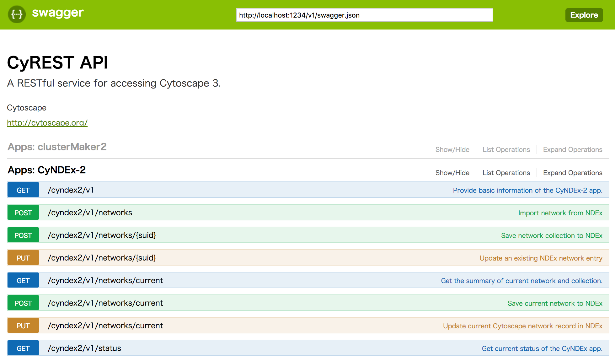Screen dimensions: 615x361
Task: Open the Apps: CyNDEx-2 section heading
Action: coord(47,170)
